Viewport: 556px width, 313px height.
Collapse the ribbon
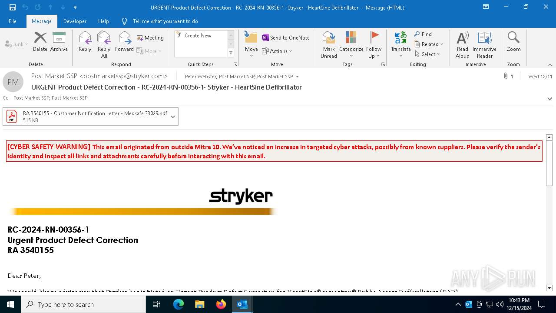[550, 65]
